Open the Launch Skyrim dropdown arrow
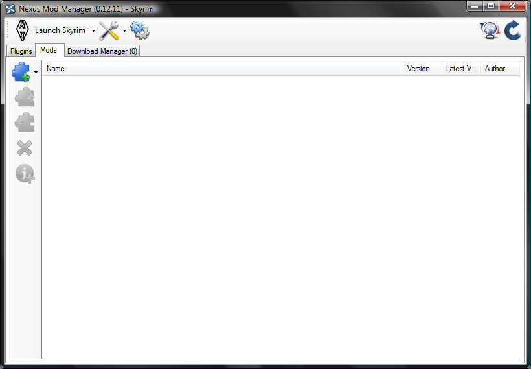 pyautogui.click(x=93, y=30)
